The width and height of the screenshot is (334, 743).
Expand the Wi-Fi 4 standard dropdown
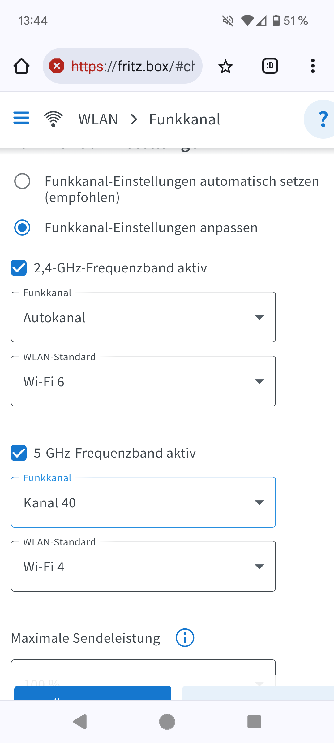pos(143,567)
